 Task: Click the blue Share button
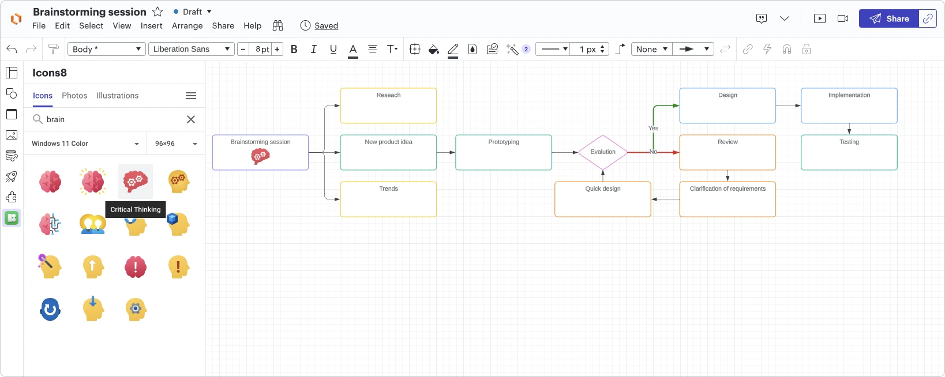(x=888, y=18)
